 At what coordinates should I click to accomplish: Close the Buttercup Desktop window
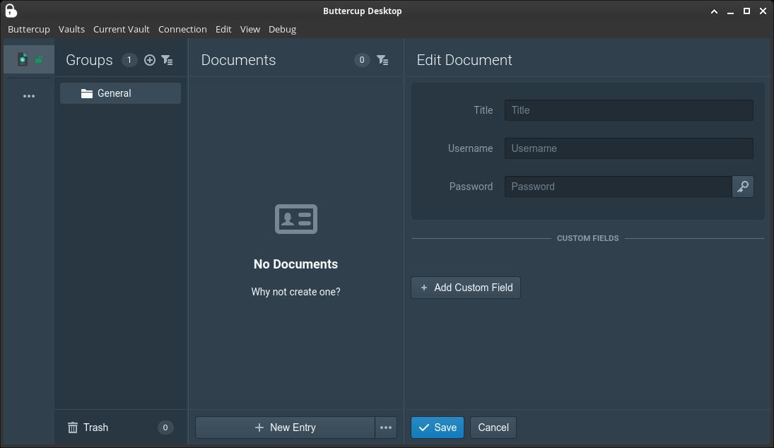[x=763, y=11]
